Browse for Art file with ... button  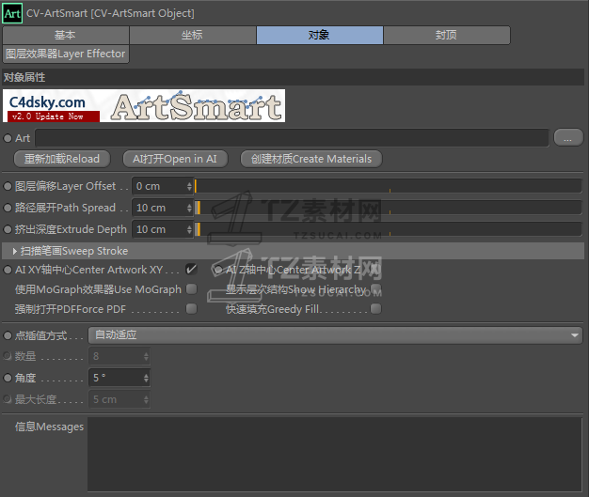point(568,138)
